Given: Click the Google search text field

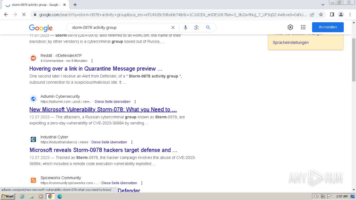Looking at the screenshot, I should [x=120, y=27].
